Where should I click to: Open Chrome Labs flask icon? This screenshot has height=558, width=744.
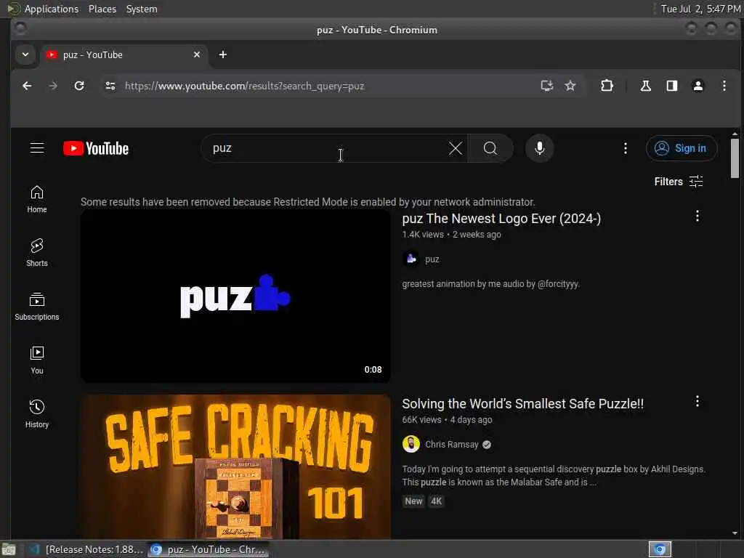click(x=645, y=86)
